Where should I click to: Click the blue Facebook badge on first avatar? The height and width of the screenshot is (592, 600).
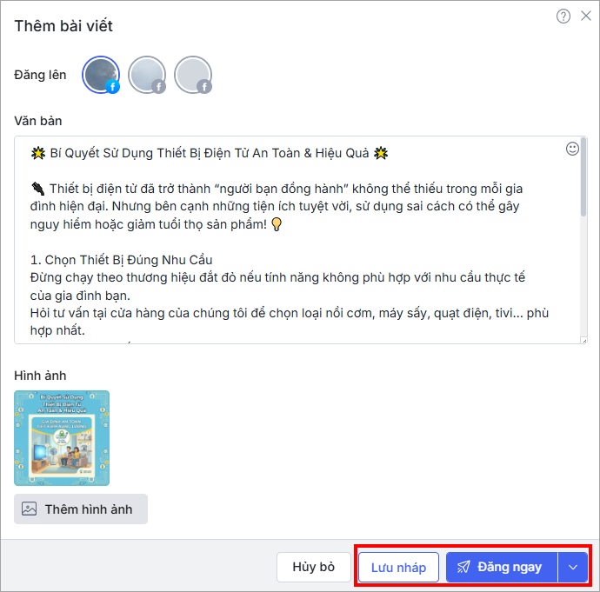pos(112,87)
